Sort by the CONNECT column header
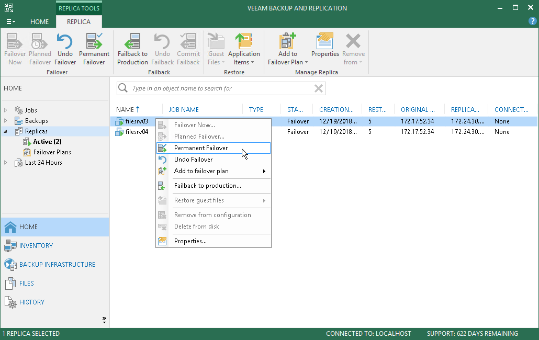539x340 pixels. pos(512,109)
